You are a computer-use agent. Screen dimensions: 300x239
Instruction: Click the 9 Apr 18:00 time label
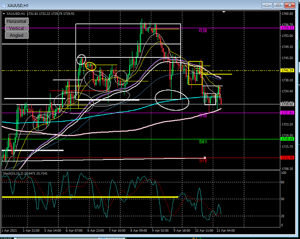182,230
